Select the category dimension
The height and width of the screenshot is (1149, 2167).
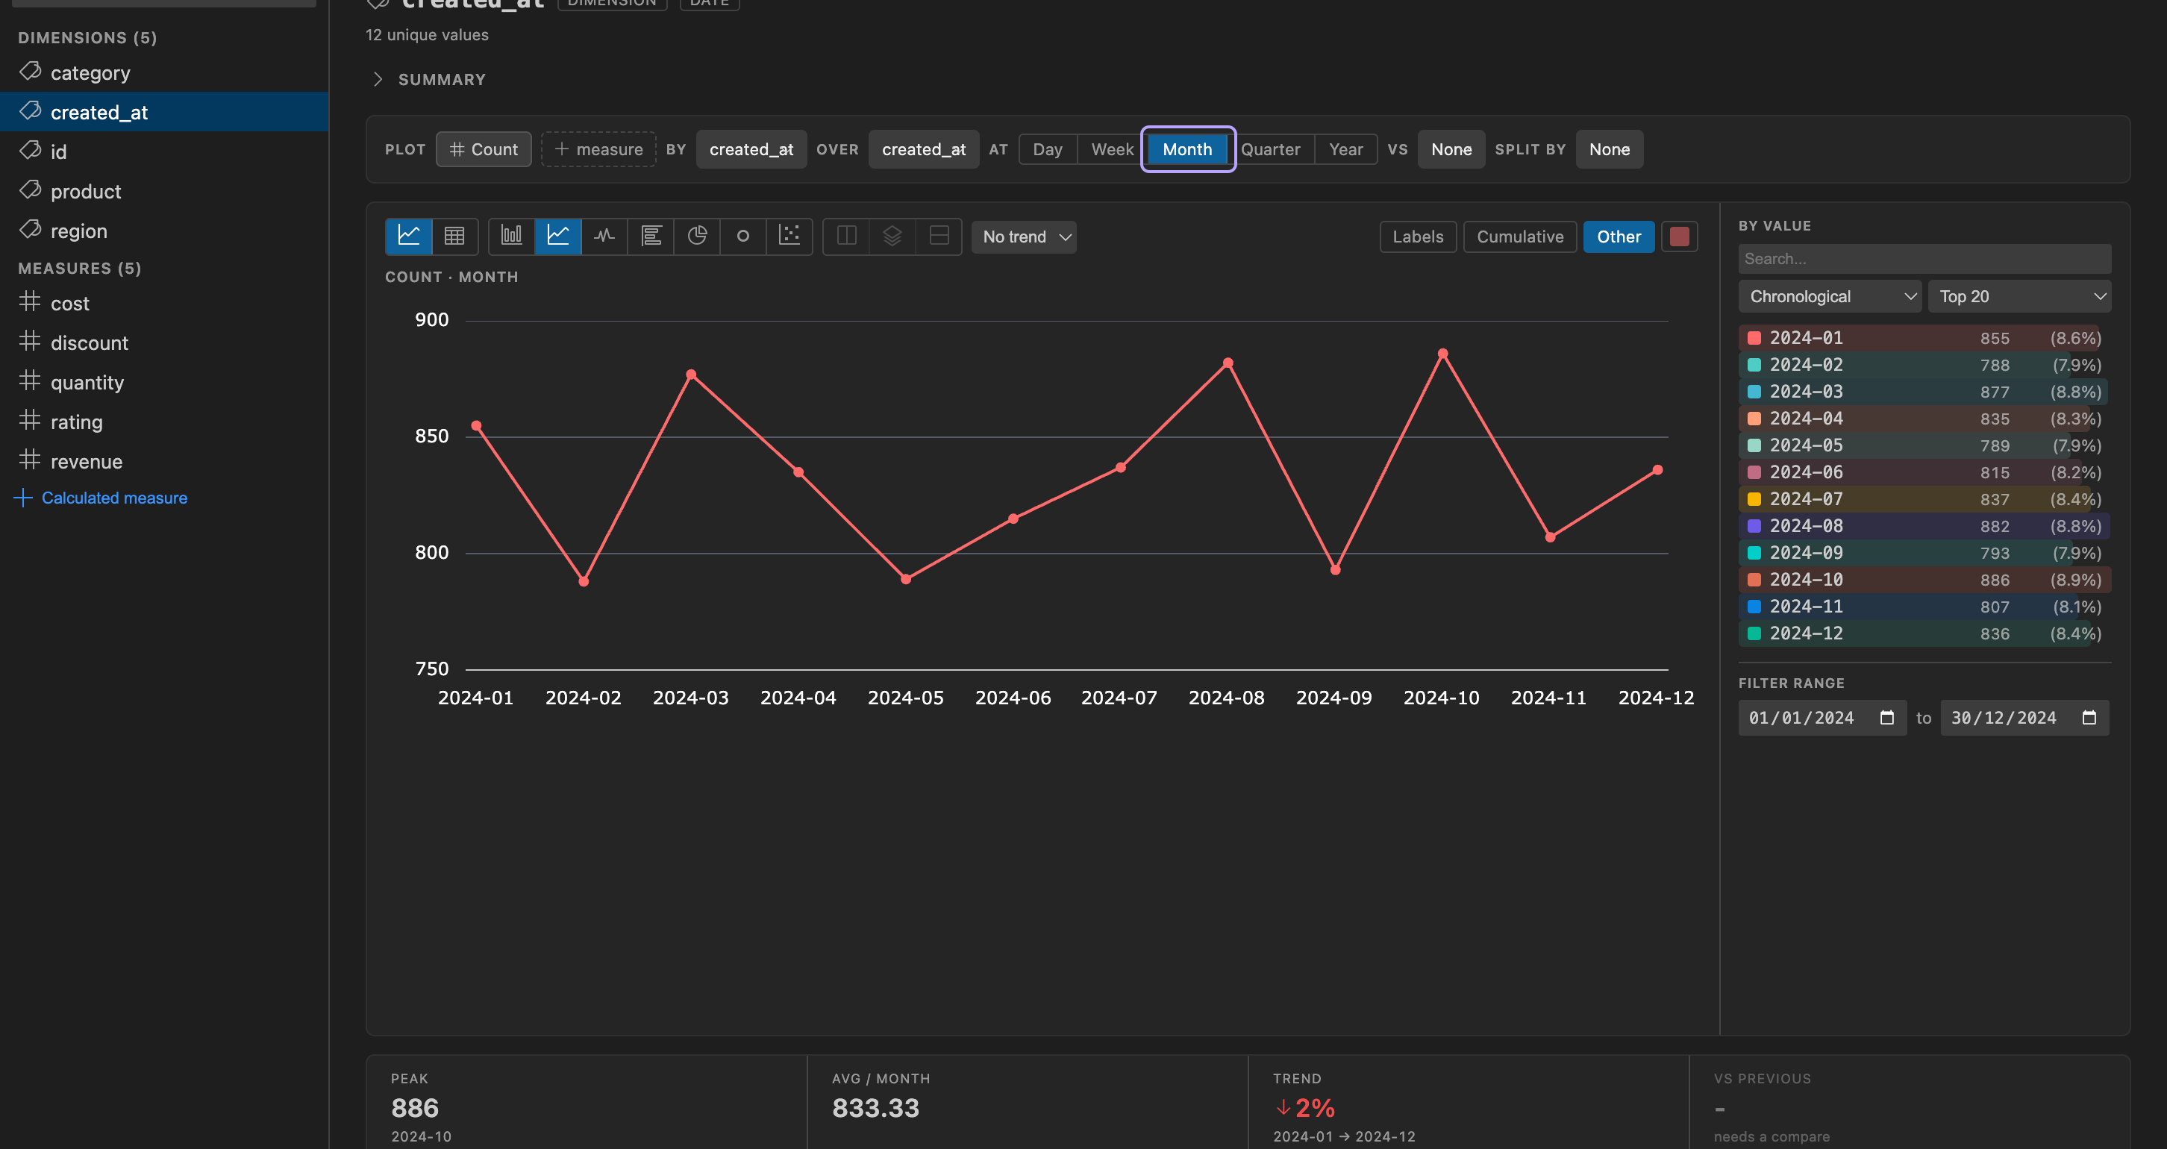click(164, 72)
